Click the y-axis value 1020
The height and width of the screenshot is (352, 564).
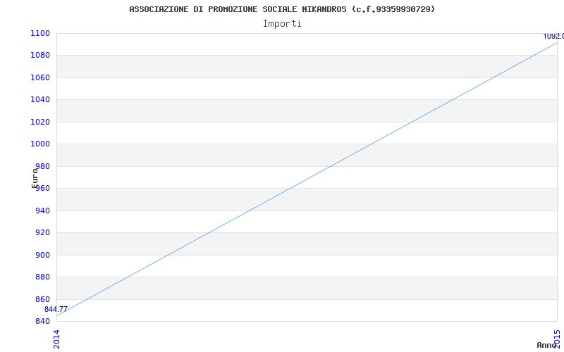coord(40,122)
